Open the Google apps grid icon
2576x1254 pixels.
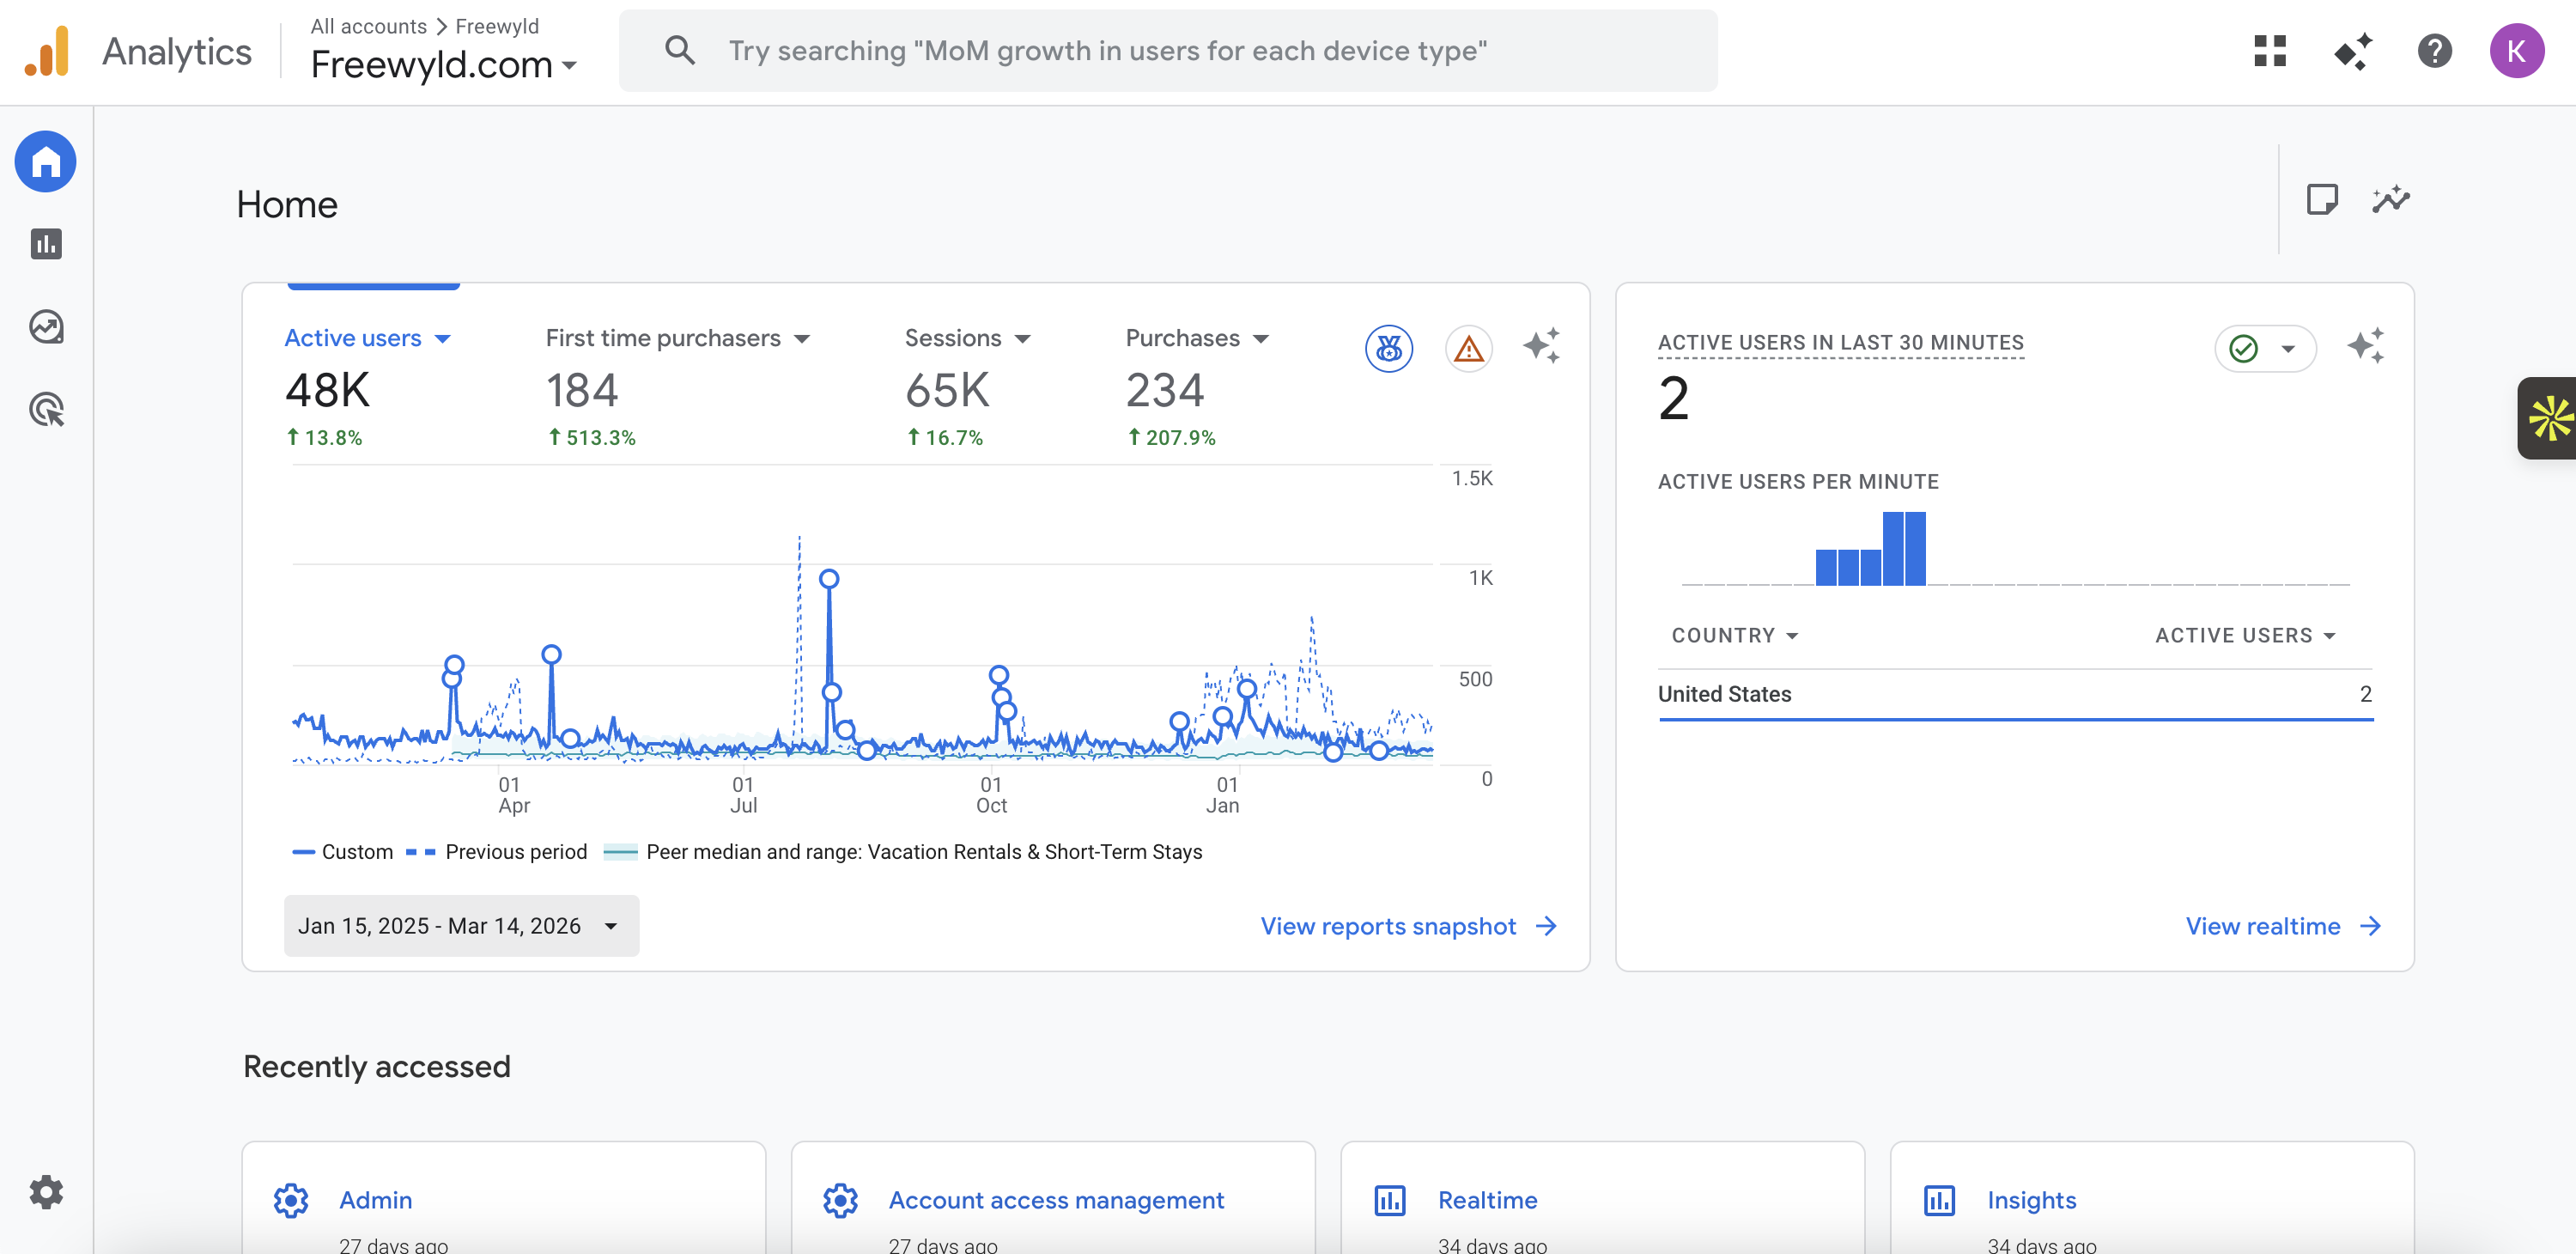(2270, 51)
